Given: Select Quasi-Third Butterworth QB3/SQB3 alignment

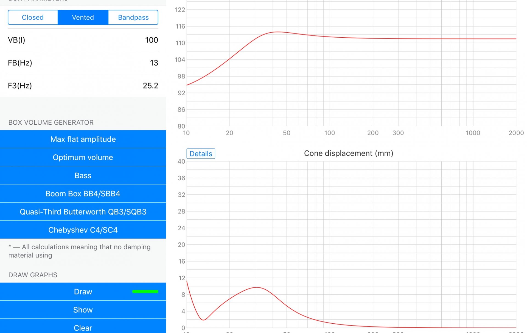Looking at the screenshot, I should pyautogui.click(x=83, y=212).
